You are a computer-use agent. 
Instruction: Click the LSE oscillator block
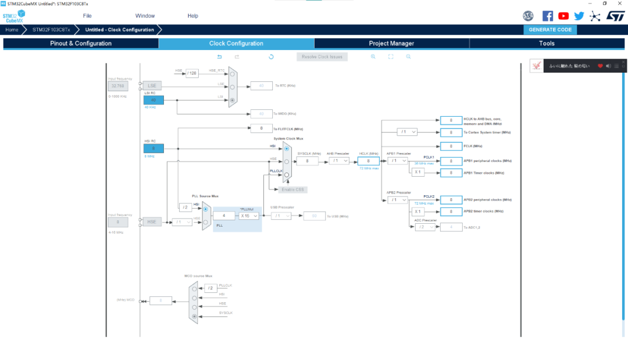[152, 85]
